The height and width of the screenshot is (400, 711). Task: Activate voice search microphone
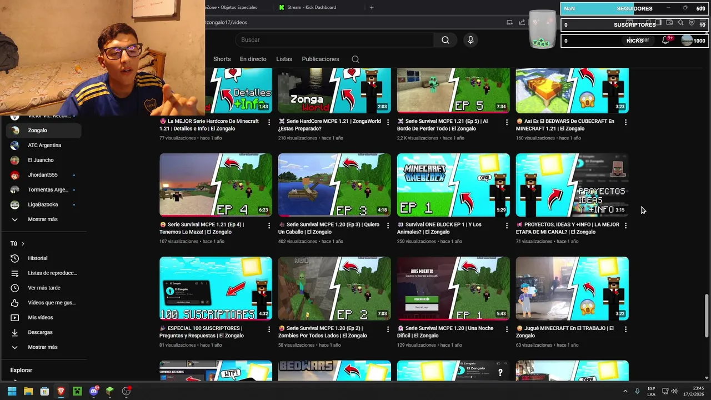[x=470, y=40]
